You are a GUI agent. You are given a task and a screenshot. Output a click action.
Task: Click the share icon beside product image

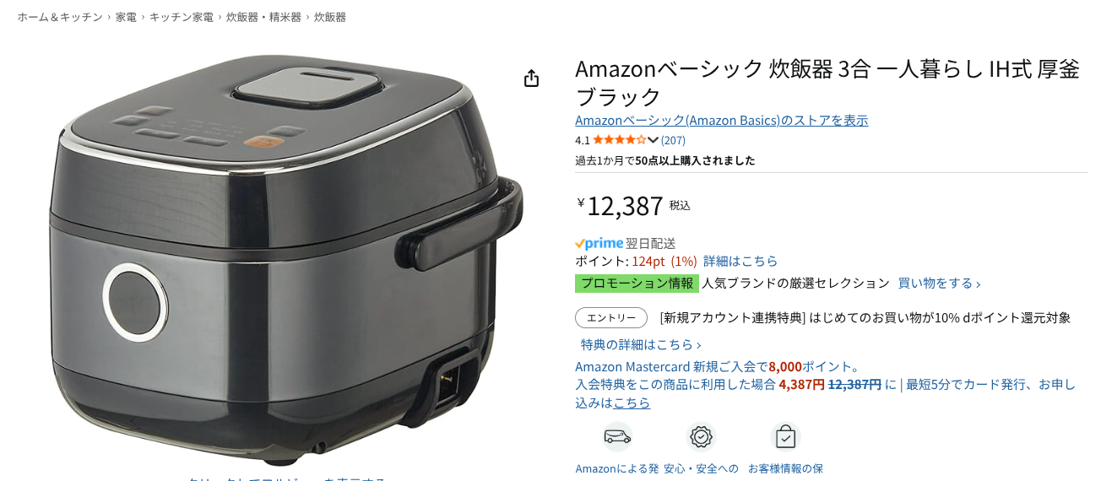(531, 78)
